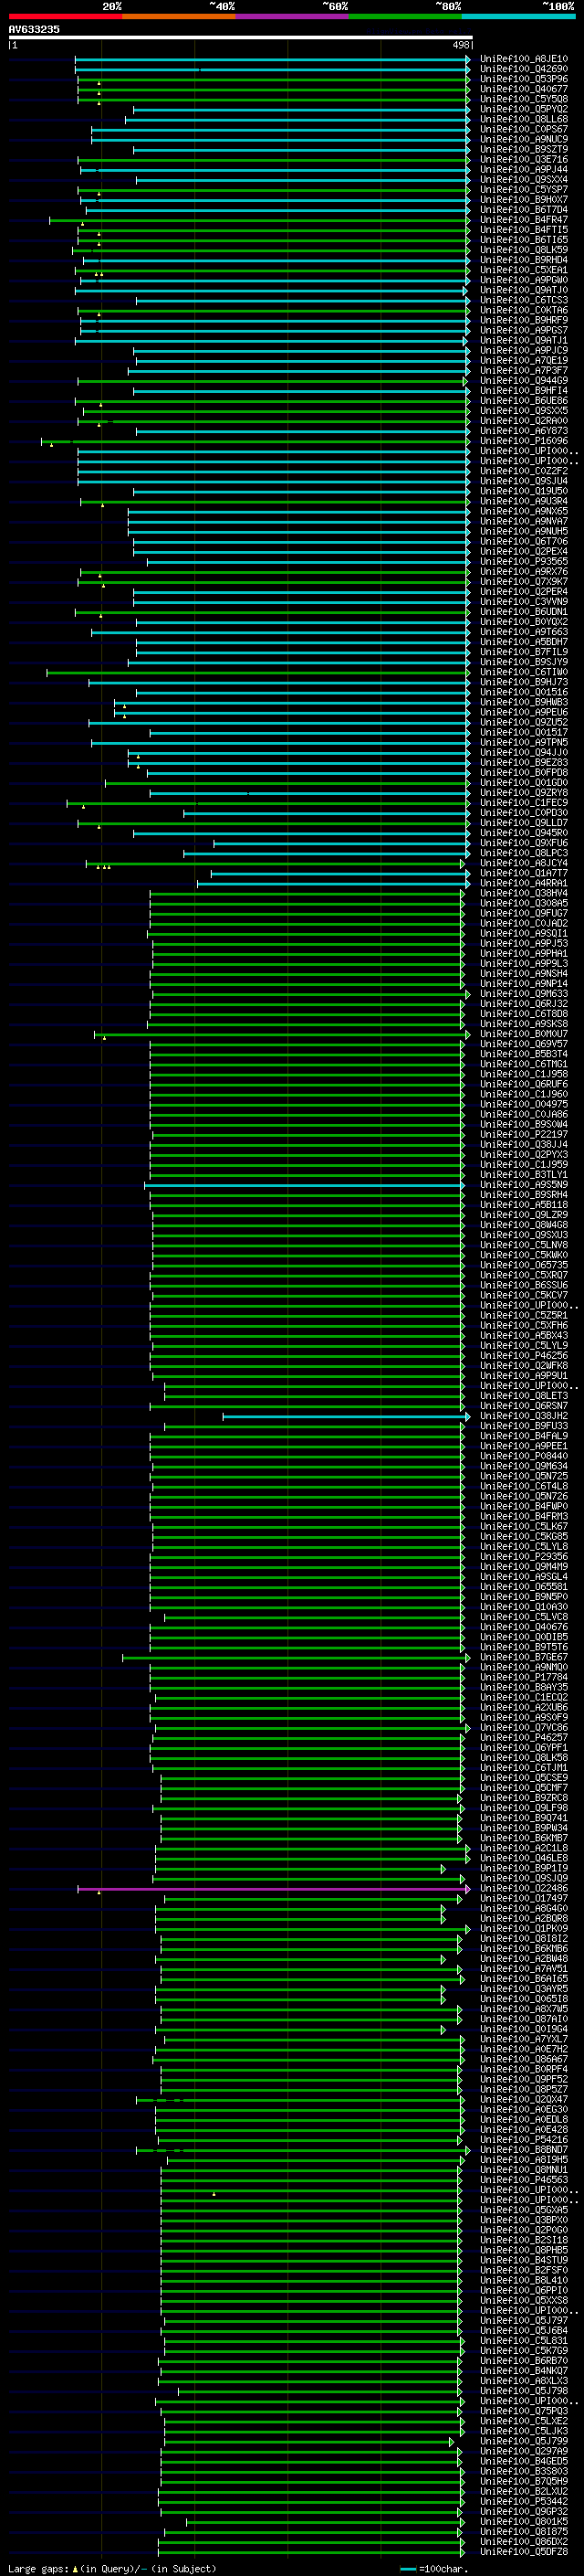Open hit UniRef100_A4RRA1

[524, 883]
